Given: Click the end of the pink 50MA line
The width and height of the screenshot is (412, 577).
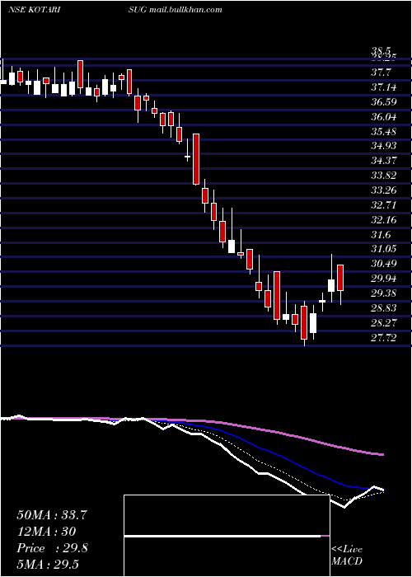Looking at the screenshot, I should point(382,455).
